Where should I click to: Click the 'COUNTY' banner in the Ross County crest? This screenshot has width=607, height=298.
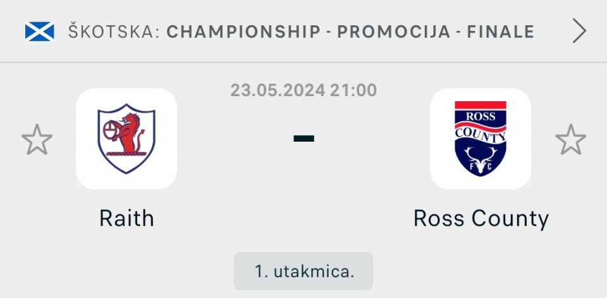[481, 135]
